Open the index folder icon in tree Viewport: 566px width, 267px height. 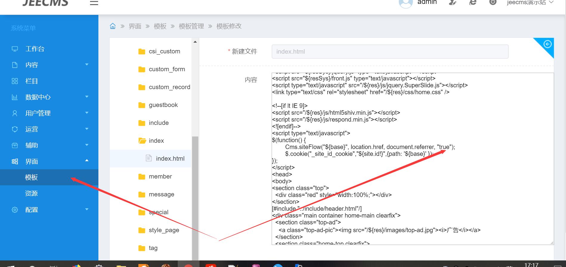[142, 141]
